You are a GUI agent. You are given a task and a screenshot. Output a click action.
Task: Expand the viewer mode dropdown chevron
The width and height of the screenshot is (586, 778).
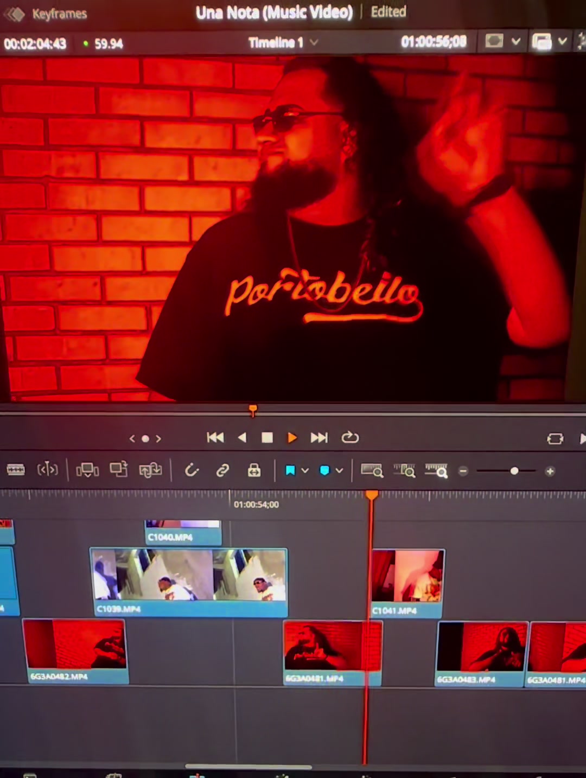pyautogui.click(x=515, y=41)
